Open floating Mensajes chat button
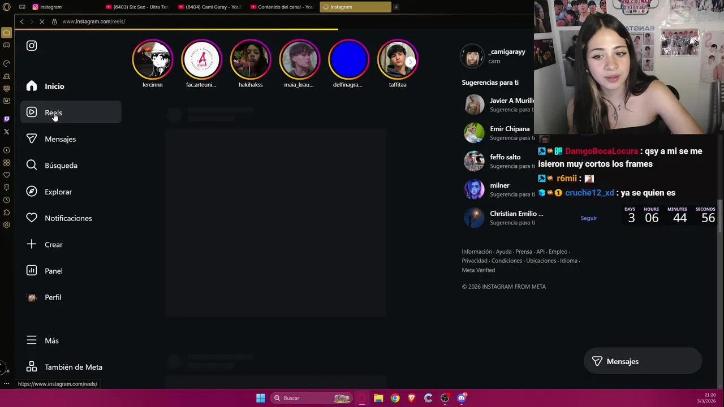This screenshot has width=724, height=407. tap(643, 361)
